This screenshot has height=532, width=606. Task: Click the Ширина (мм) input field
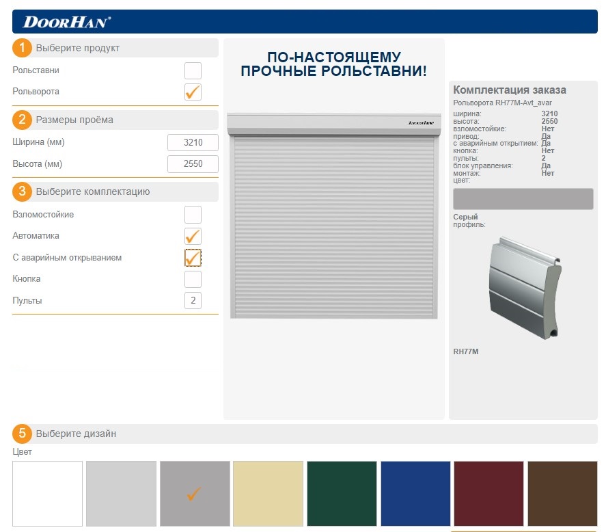193,142
